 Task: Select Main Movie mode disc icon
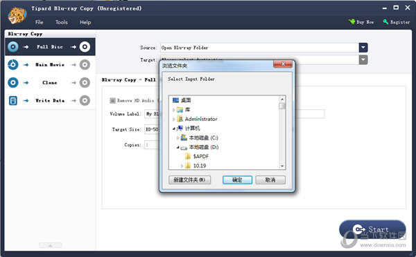(13, 65)
